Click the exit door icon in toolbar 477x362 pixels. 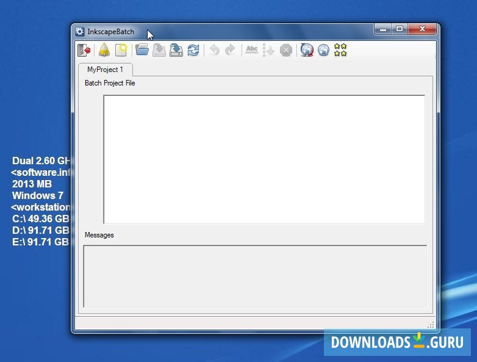tap(84, 50)
